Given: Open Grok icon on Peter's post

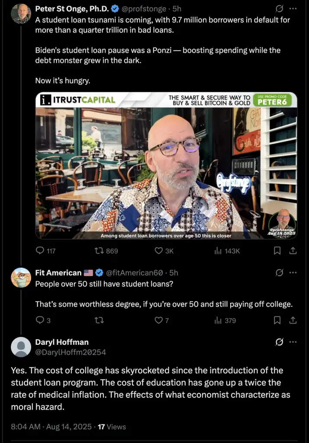Looking at the screenshot, I should click(279, 9).
